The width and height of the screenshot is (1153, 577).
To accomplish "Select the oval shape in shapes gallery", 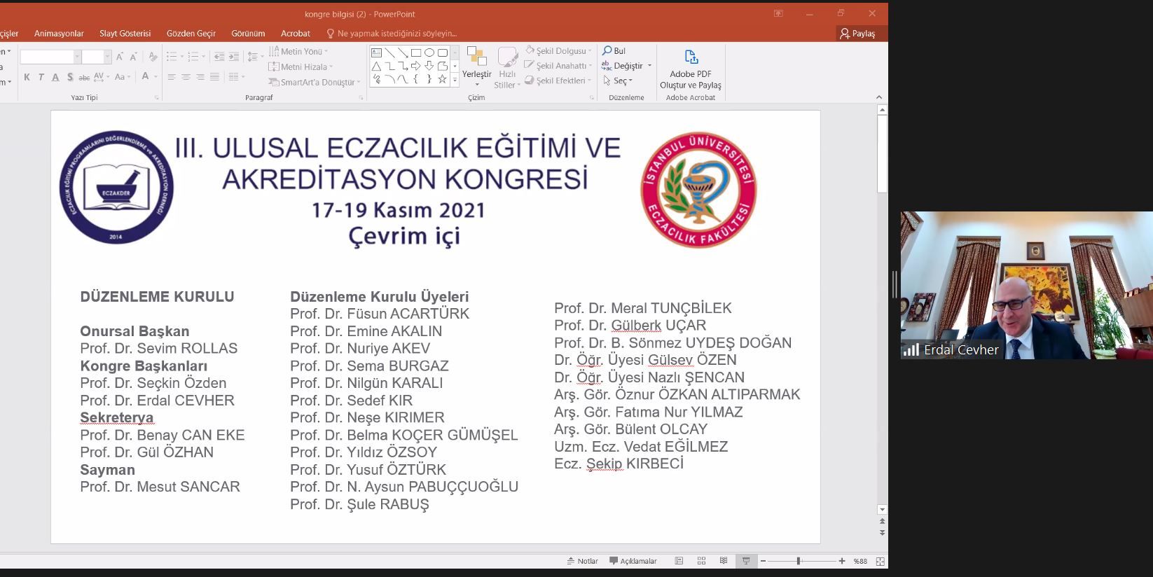I will click(429, 53).
